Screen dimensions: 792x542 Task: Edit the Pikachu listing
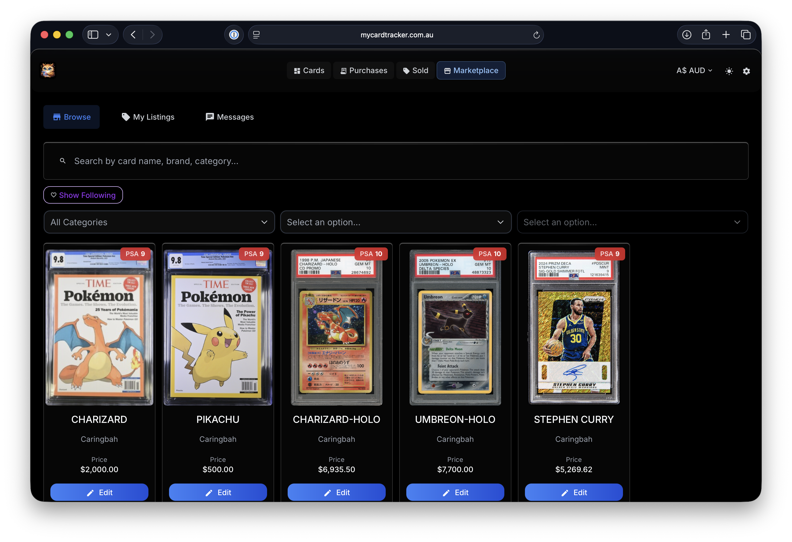tap(218, 492)
